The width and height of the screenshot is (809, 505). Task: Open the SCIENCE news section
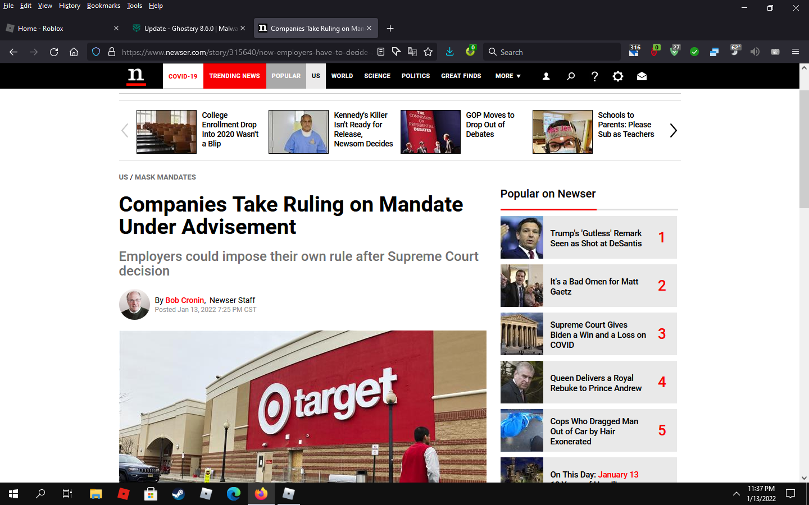click(377, 76)
